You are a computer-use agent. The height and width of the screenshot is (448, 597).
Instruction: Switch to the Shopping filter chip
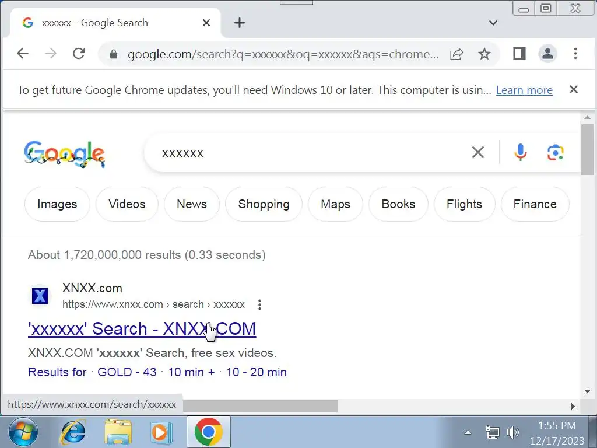tap(264, 204)
